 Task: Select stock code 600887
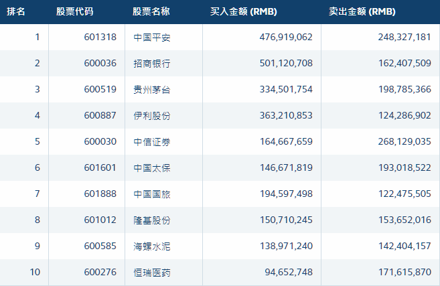[100, 115]
